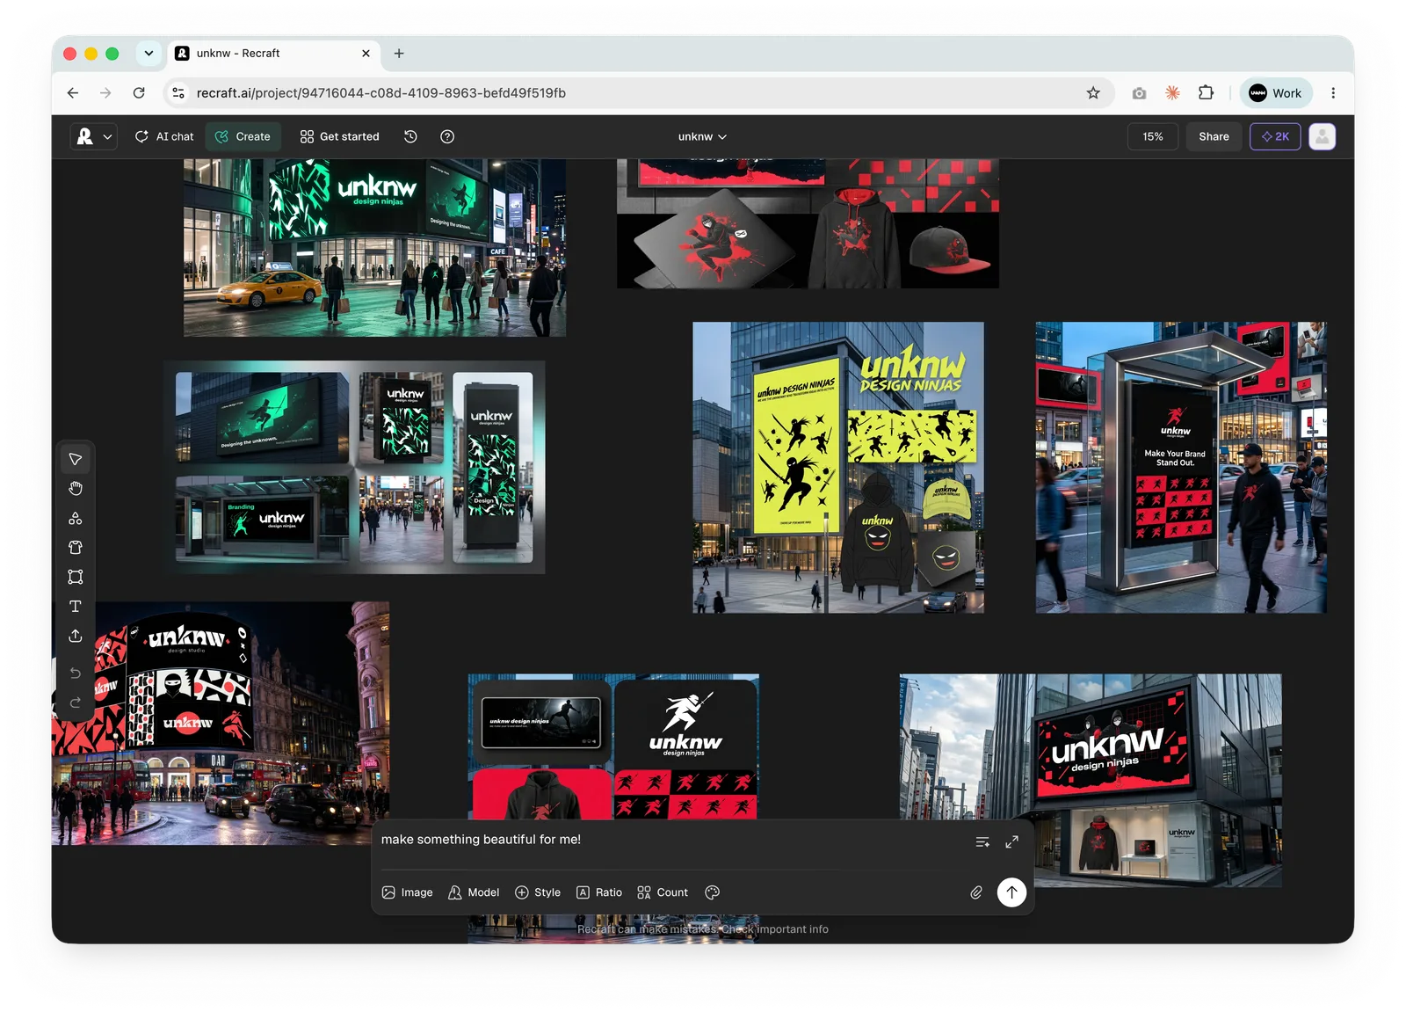Image resolution: width=1406 pixels, height=1012 pixels.
Task: Close the unknw - Recraft tab
Action: pos(366,54)
